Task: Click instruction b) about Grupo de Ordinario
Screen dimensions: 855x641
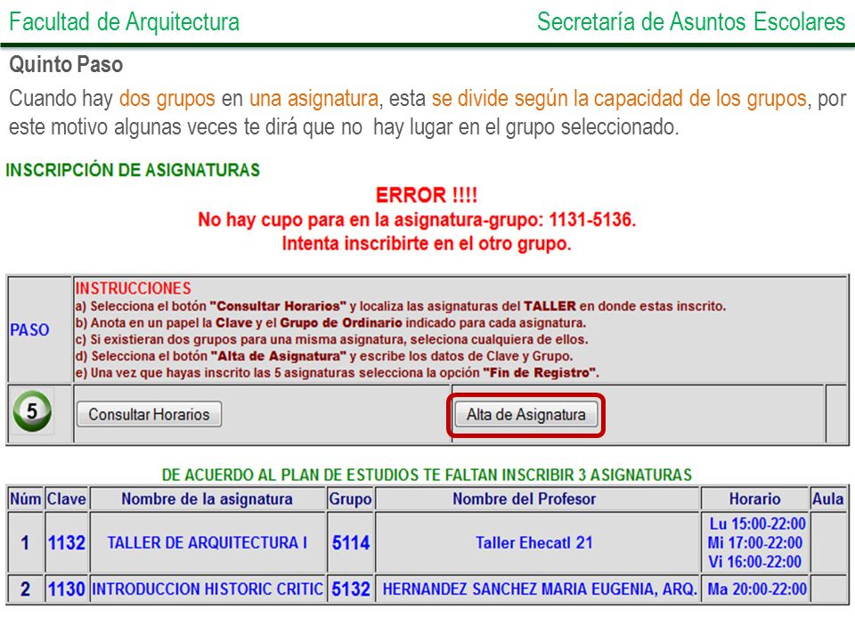Action: click(x=330, y=322)
